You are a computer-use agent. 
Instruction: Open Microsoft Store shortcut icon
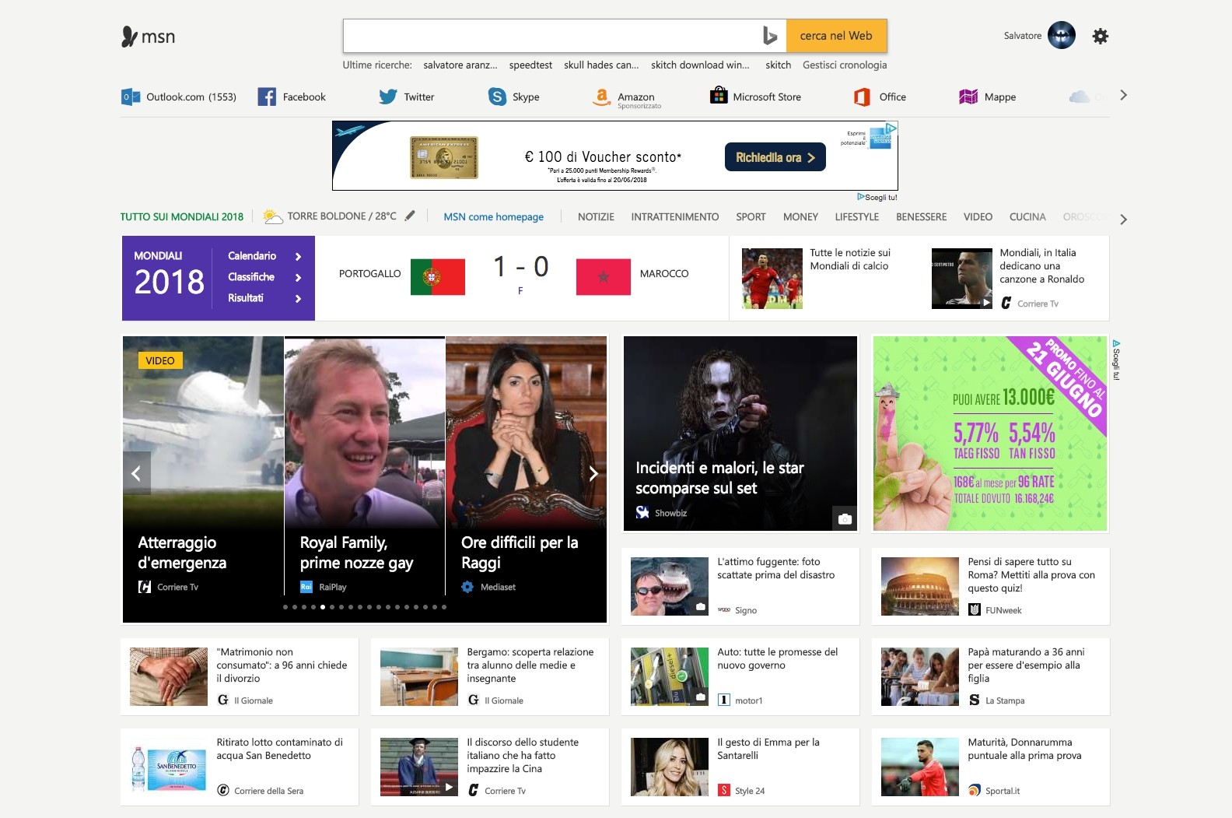[x=719, y=95]
